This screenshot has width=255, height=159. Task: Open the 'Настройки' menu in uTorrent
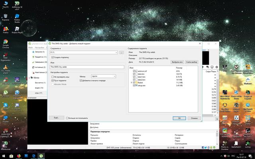39,47
